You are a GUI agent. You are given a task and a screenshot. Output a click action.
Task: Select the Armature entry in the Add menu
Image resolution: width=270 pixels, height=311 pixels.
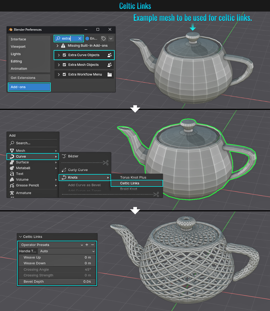[x=33, y=193]
